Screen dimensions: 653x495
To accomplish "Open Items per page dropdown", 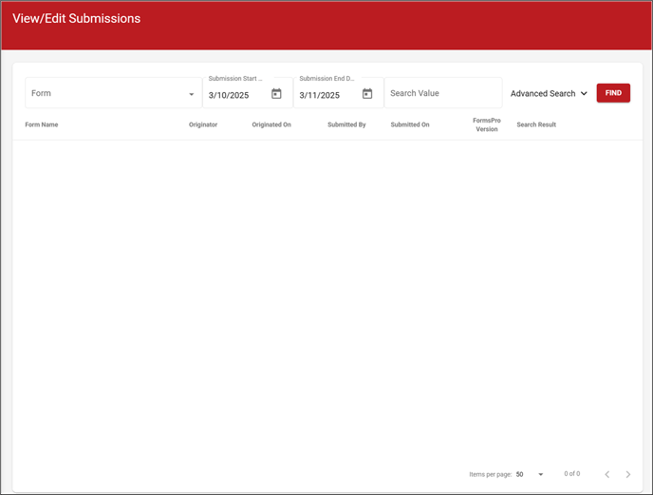I will pyautogui.click(x=530, y=474).
